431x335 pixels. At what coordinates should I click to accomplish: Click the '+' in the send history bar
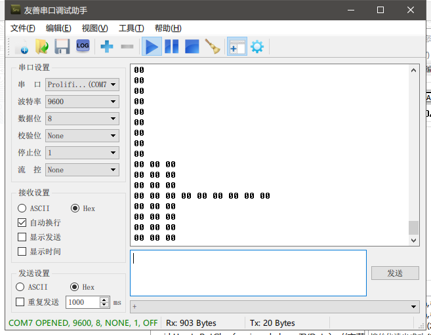coord(134,307)
